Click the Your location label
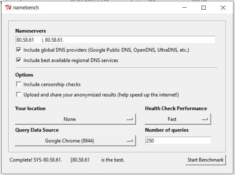The width and height of the screenshot is (235, 175). (30, 108)
